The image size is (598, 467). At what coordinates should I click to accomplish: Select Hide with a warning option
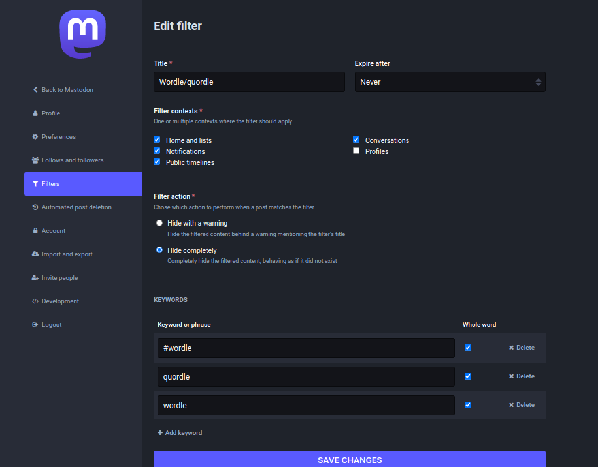159,223
